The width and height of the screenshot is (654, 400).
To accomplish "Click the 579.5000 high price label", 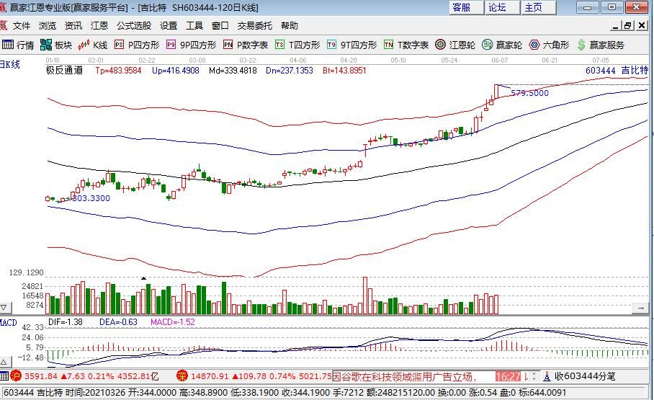I will (529, 93).
